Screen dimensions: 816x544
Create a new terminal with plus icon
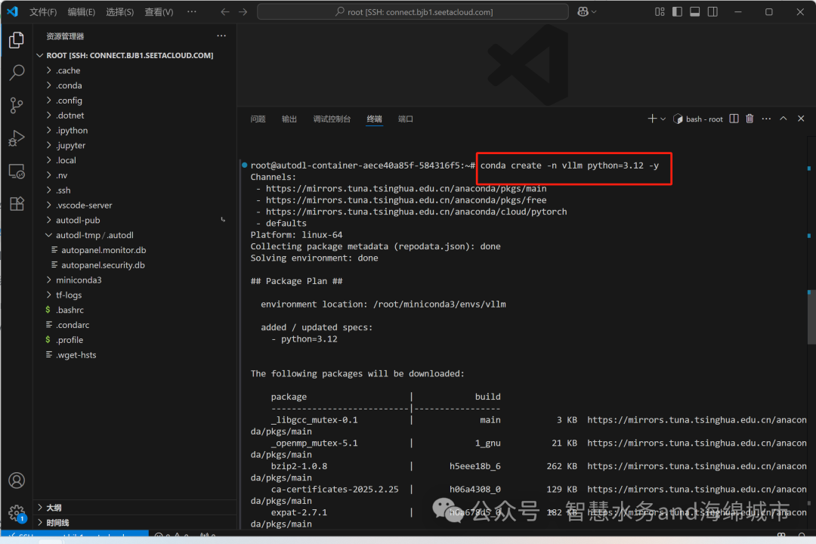pos(652,119)
